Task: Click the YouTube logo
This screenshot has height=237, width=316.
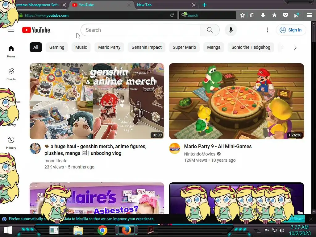Action: pos(36,30)
